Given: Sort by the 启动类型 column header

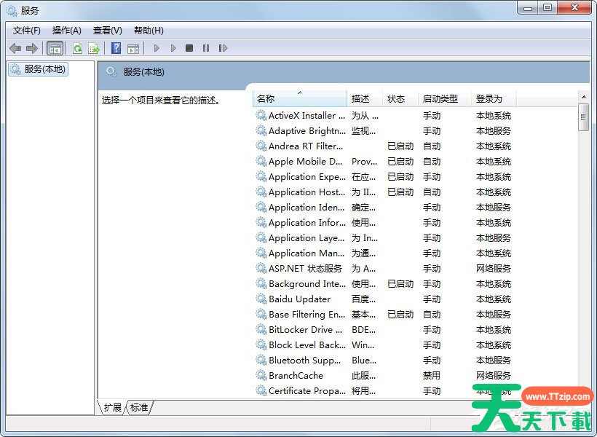Looking at the screenshot, I should tap(445, 98).
